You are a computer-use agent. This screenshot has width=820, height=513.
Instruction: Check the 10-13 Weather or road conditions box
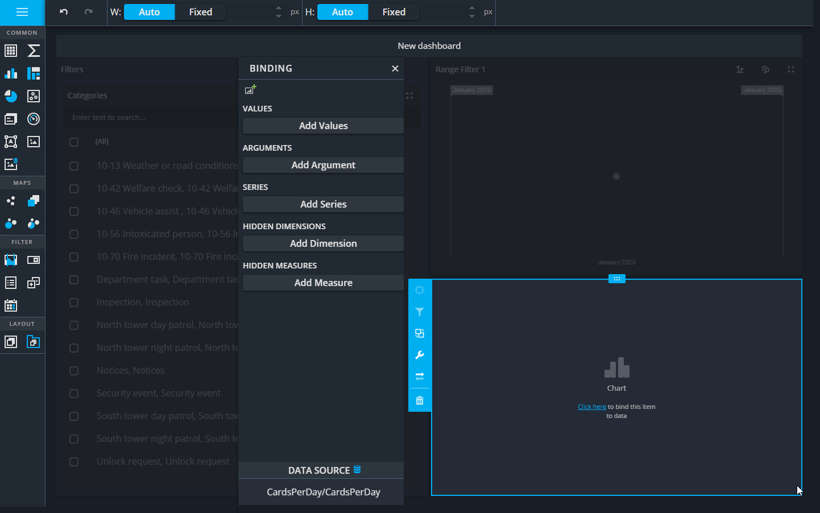point(74,166)
